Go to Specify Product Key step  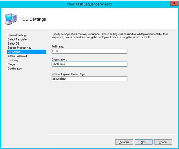coord(19,48)
